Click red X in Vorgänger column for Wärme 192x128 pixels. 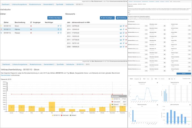tap(31, 29)
